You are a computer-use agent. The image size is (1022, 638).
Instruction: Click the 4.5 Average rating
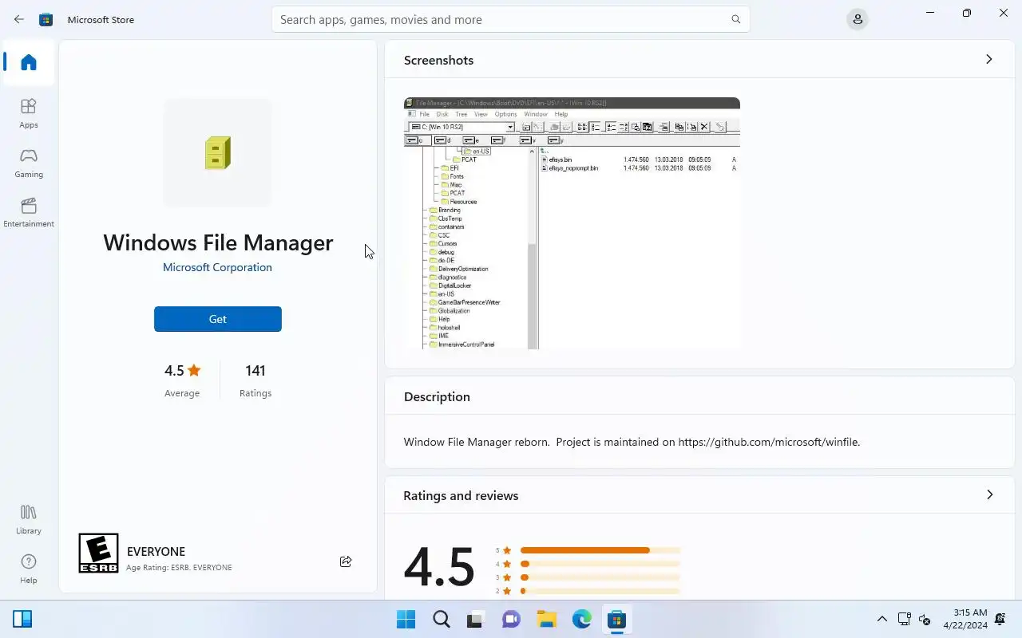tap(182, 380)
